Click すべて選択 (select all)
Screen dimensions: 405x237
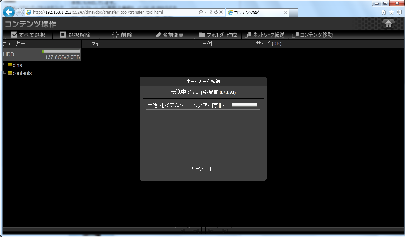click(29, 35)
